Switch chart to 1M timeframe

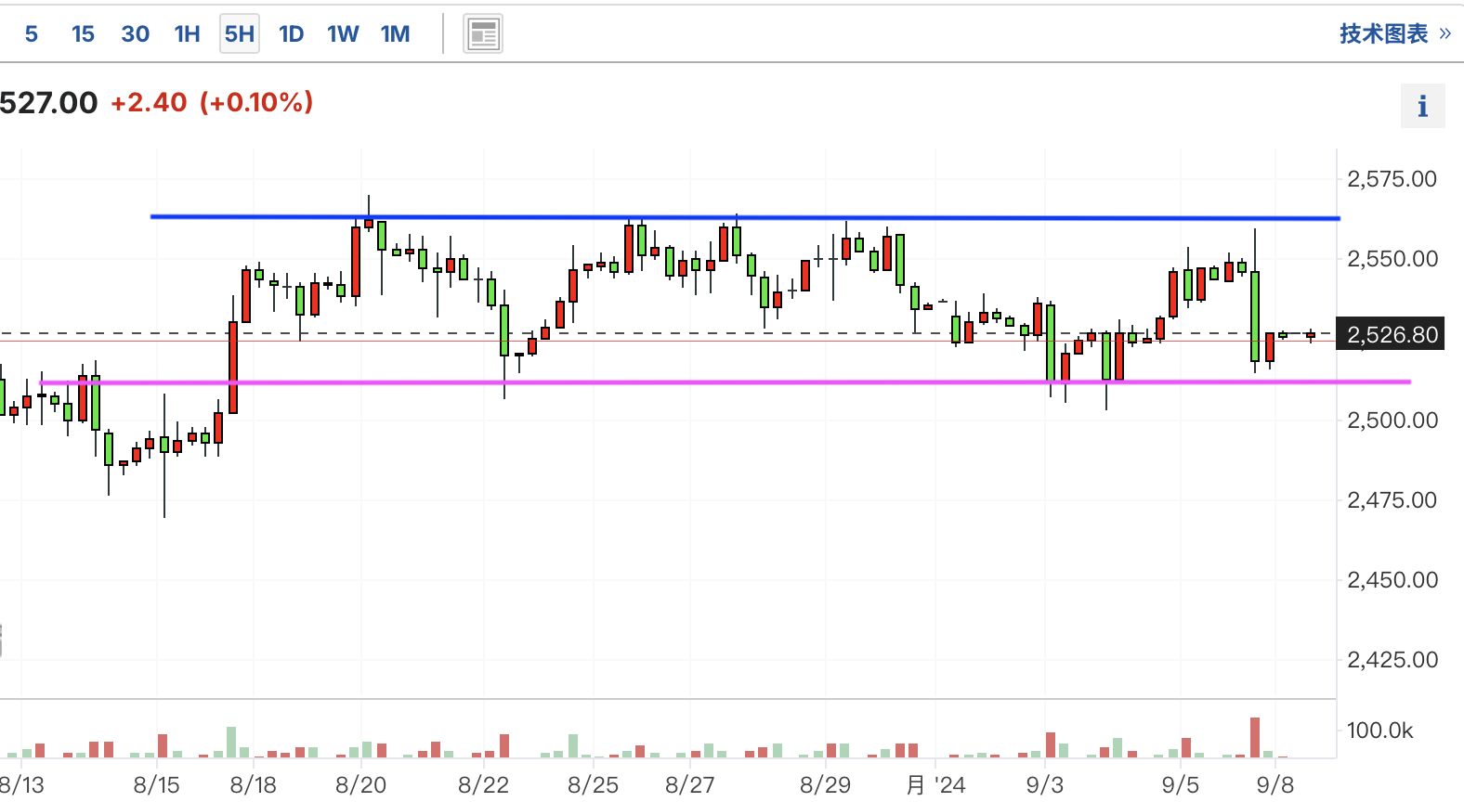pos(395,34)
